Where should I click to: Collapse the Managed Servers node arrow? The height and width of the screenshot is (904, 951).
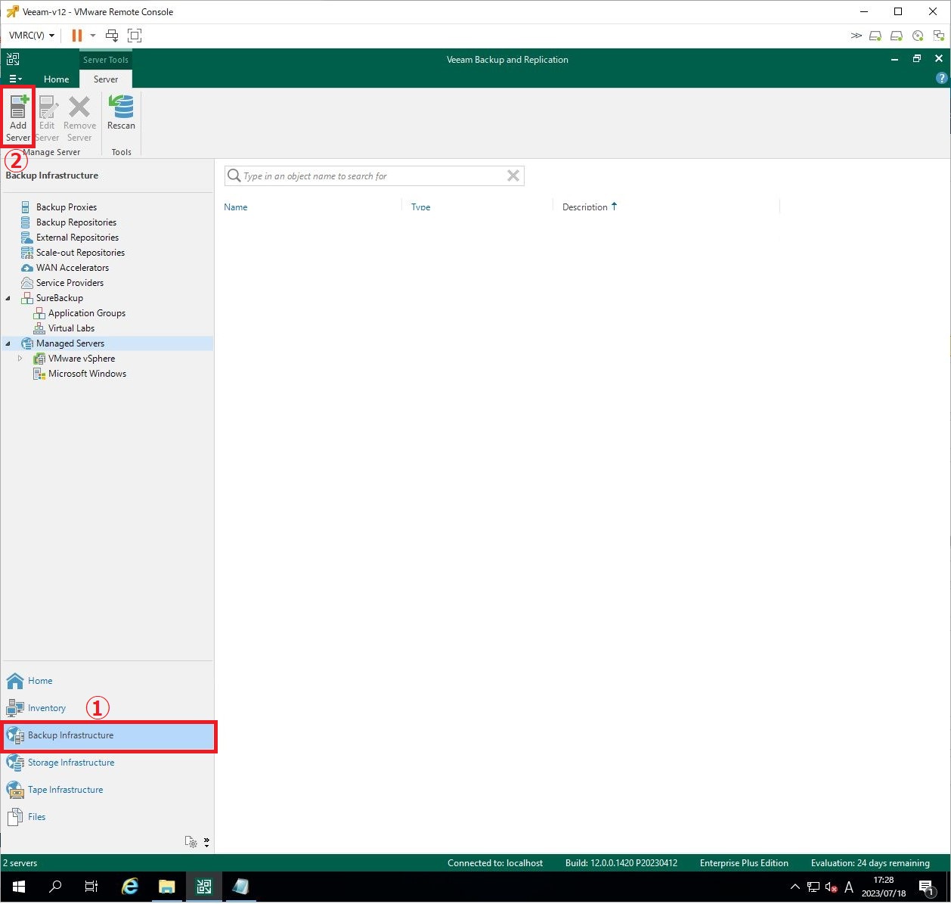[8, 343]
